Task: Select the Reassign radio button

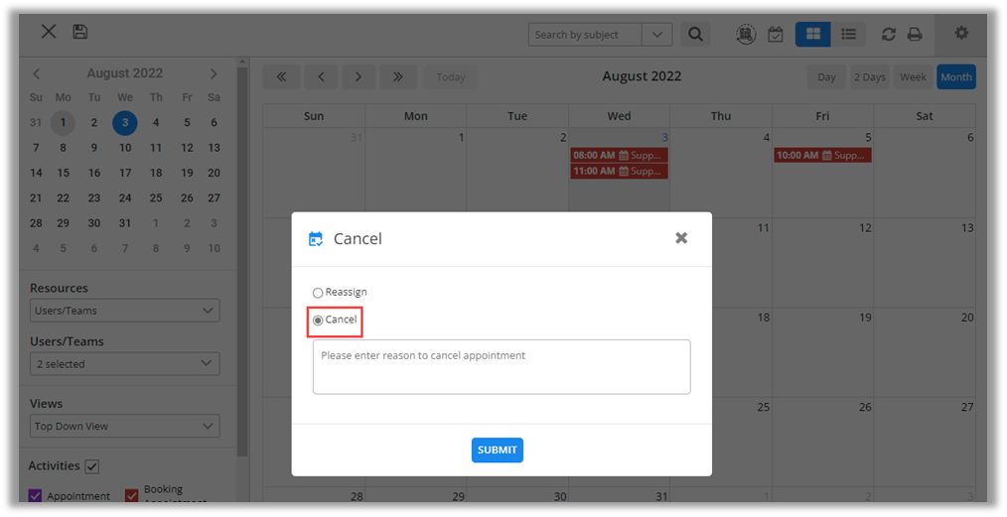Action: click(x=318, y=293)
